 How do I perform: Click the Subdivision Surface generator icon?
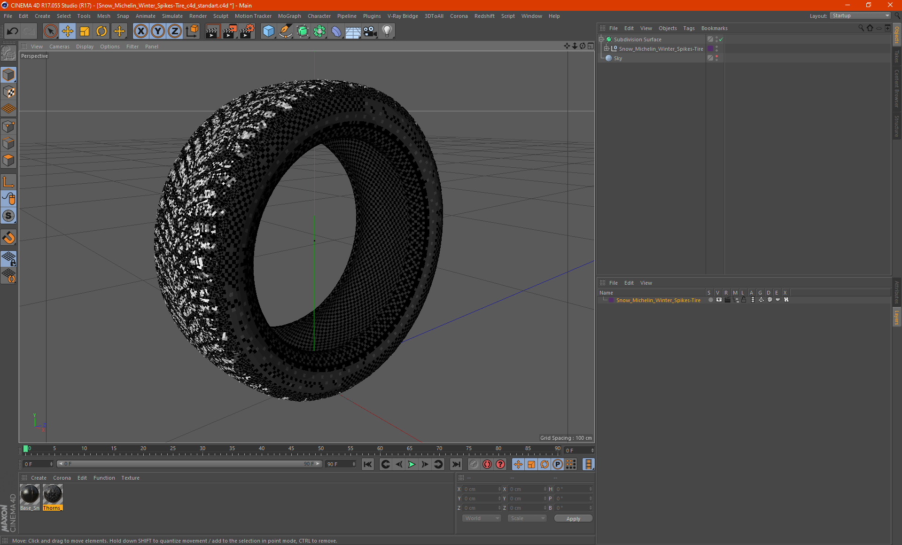coord(303,31)
